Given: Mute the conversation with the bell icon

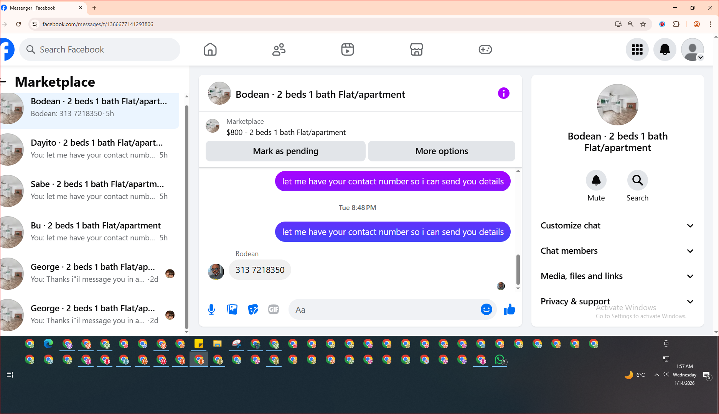Looking at the screenshot, I should point(596,180).
